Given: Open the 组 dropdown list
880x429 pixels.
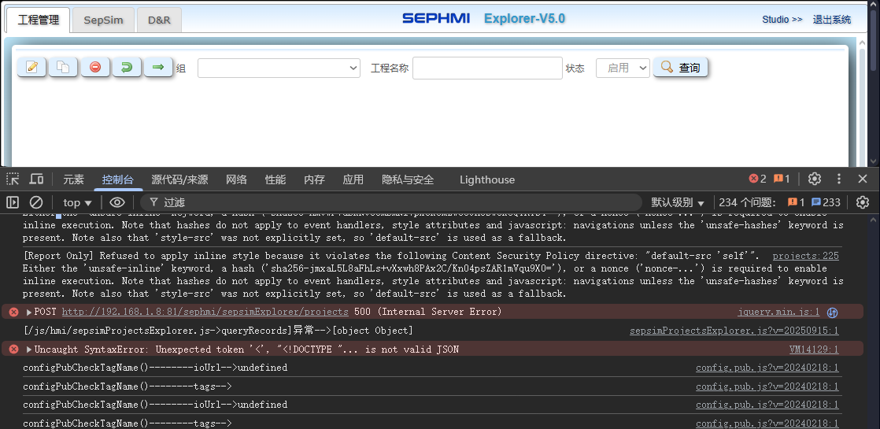Looking at the screenshot, I should click(279, 68).
